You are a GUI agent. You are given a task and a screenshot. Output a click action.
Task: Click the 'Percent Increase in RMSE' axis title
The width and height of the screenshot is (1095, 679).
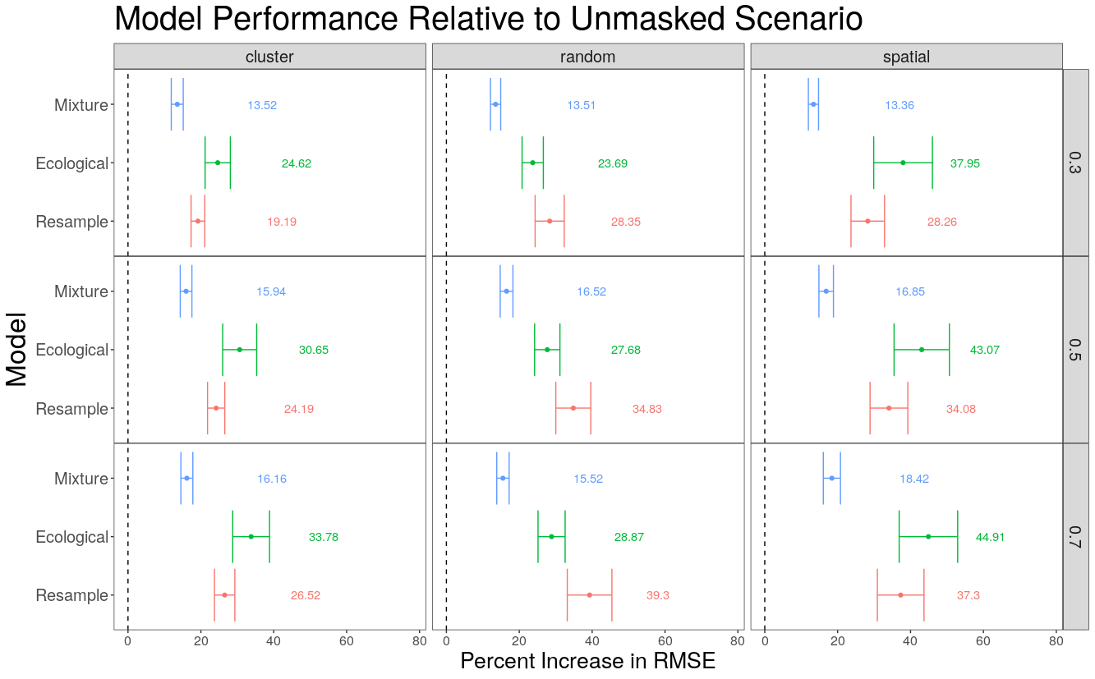point(587,661)
